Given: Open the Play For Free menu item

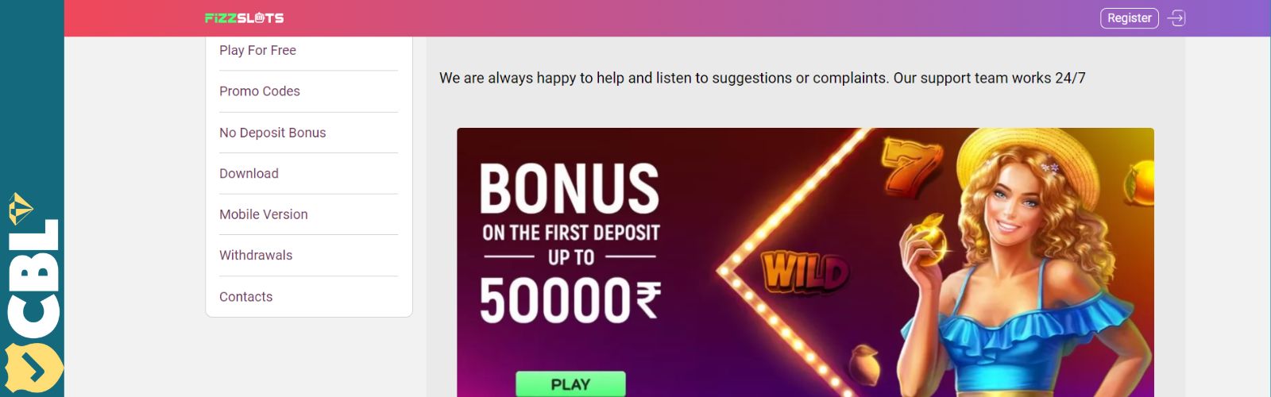Looking at the screenshot, I should point(257,50).
